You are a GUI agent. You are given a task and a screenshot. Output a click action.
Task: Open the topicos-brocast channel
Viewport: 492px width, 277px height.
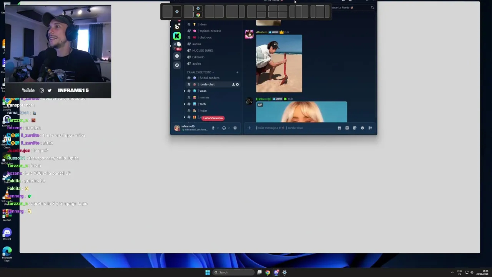point(212,31)
